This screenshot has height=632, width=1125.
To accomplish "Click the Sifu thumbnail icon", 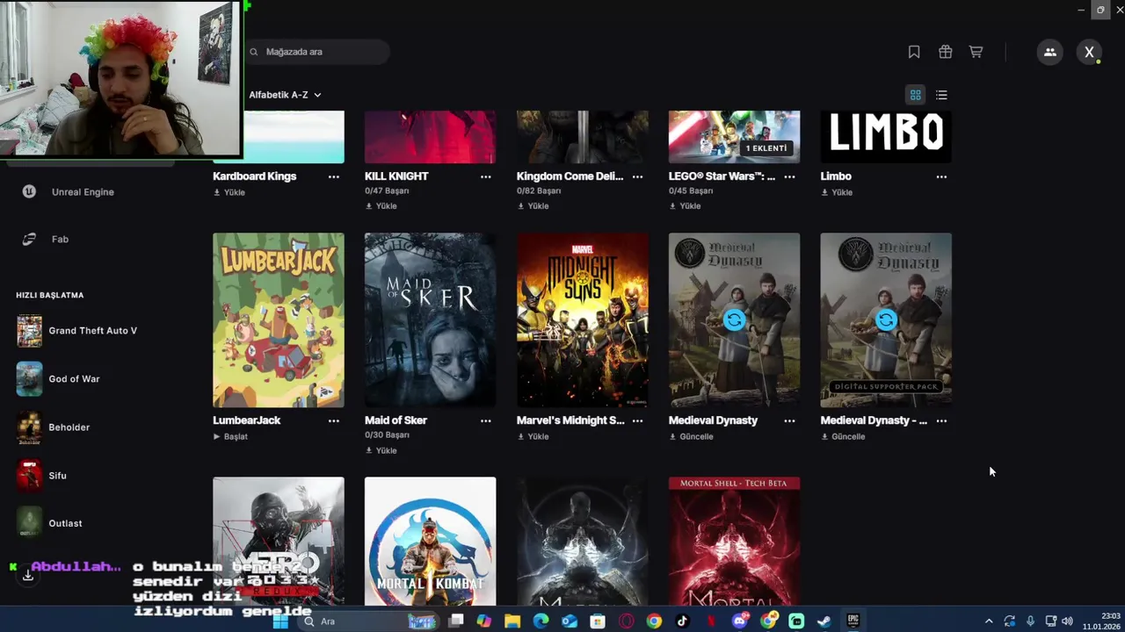I will click(29, 476).
